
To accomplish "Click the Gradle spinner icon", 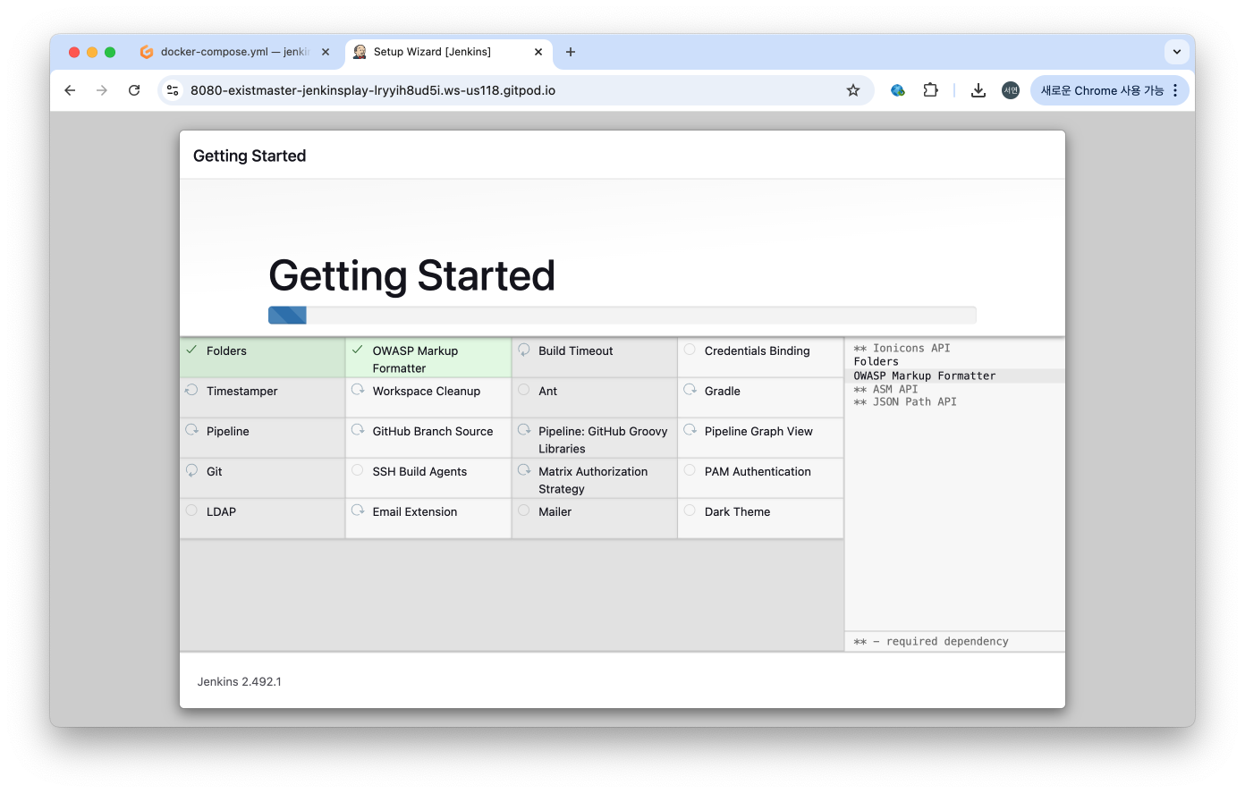I will click(690, 390).
